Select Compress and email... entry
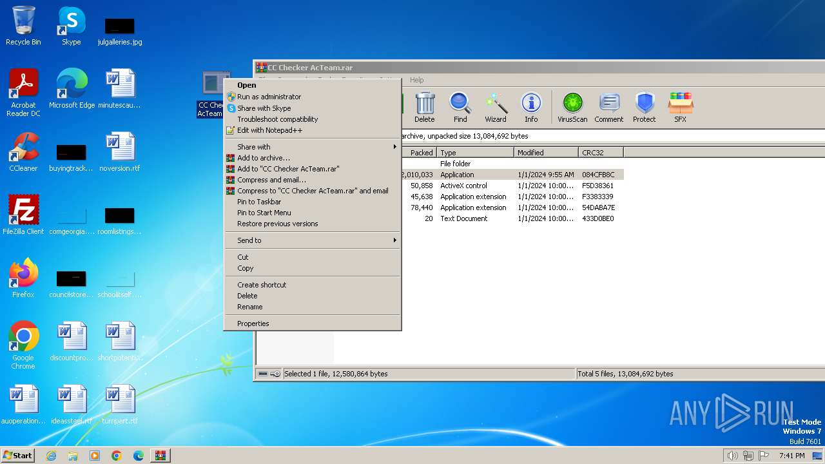The image size is (825, 464). [313, 180]
